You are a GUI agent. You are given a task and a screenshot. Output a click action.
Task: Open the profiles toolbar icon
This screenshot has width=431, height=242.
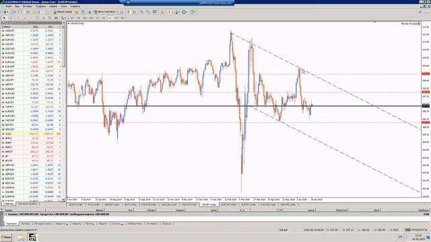13,12
